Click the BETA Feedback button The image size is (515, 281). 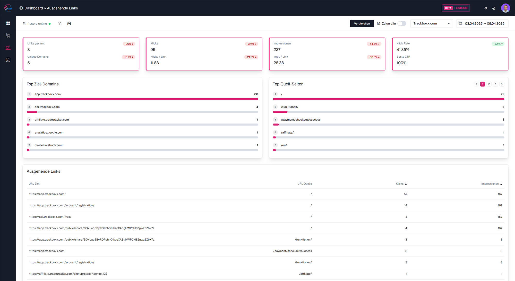click(x=456, y=8)
